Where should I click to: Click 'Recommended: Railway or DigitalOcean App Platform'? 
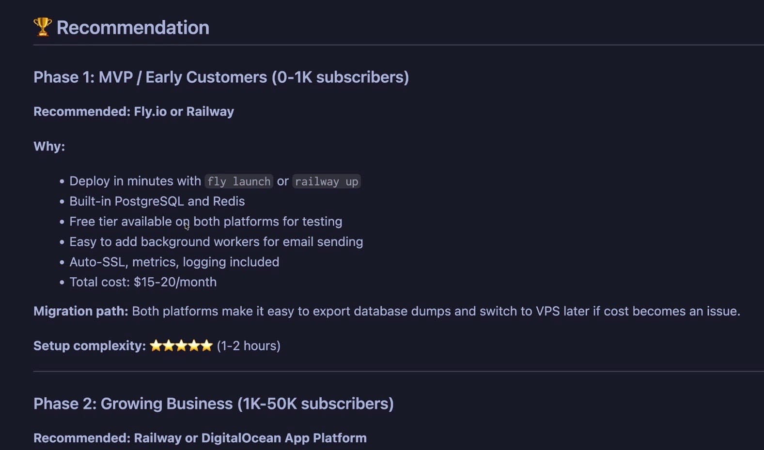point(200,438)
